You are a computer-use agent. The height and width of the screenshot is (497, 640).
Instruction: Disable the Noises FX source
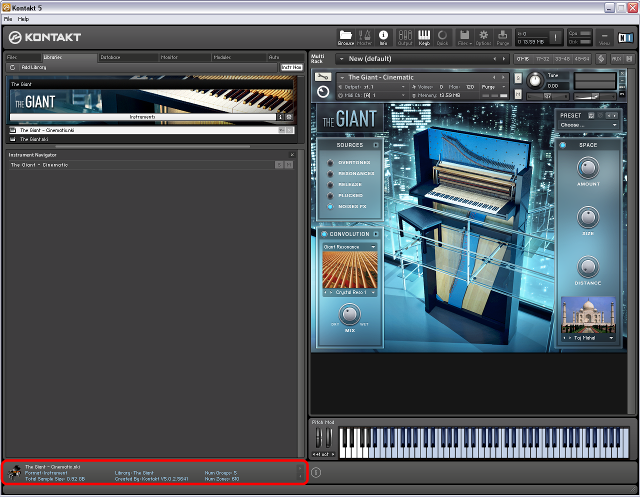click(x=330, y=207)
